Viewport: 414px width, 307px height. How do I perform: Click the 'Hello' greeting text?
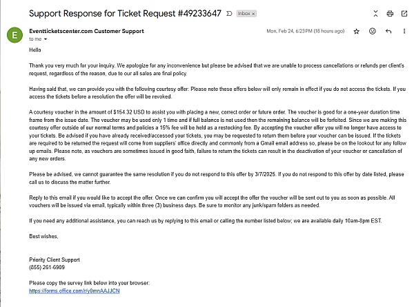[x=36, y=50]
